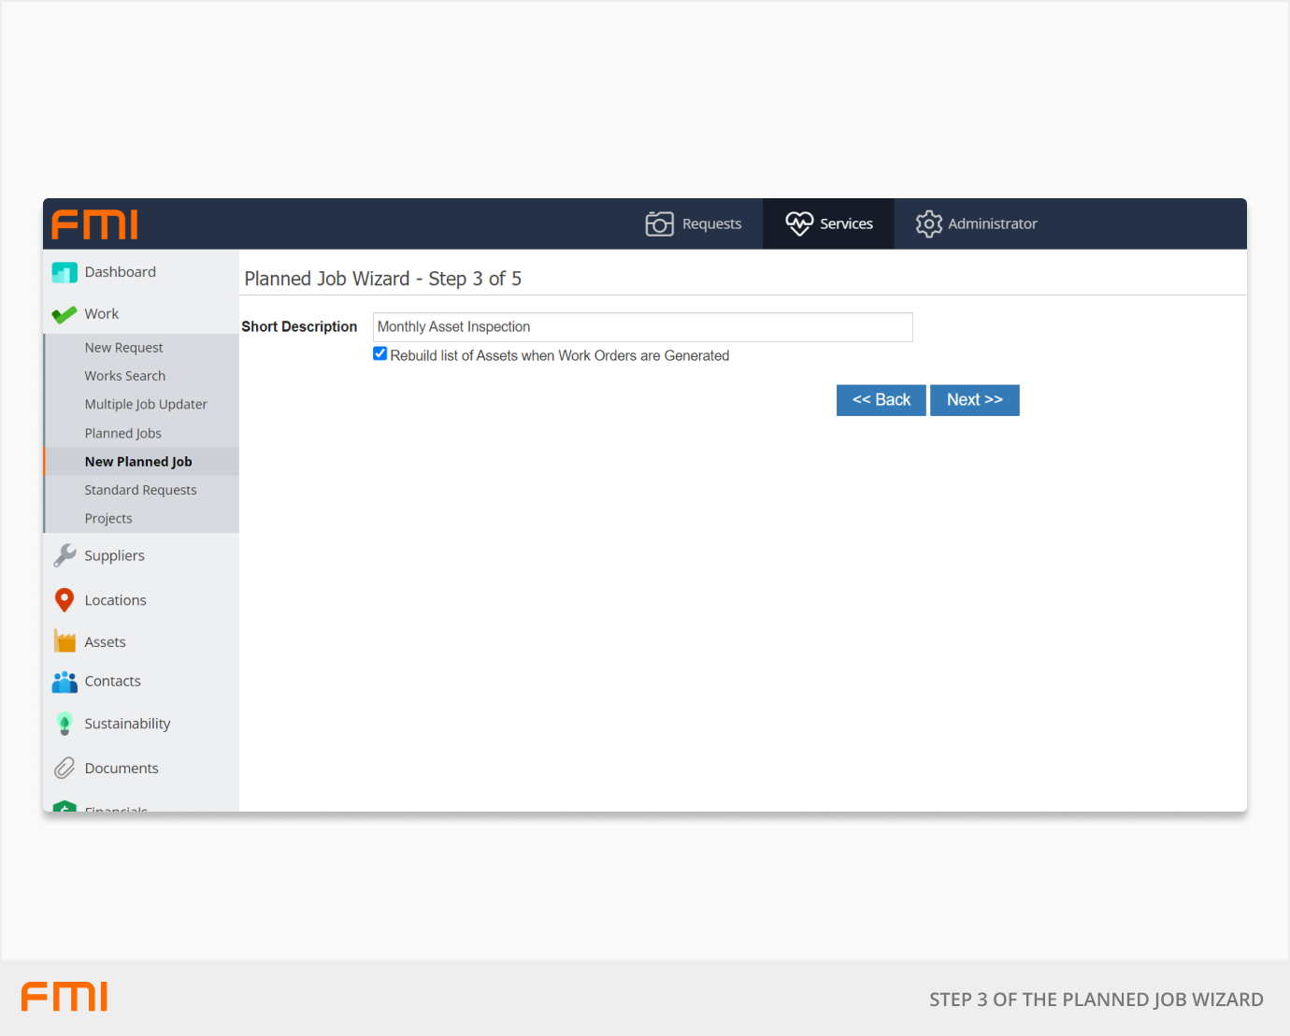Screen dimensions: 1290x1036
Task: Click the Contacts people icon
Action: (x=64, y=682)
